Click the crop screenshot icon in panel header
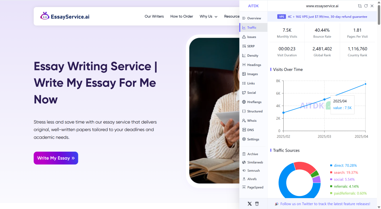The width and height of the screenshot is (381, 209). [x=359, y=6]
